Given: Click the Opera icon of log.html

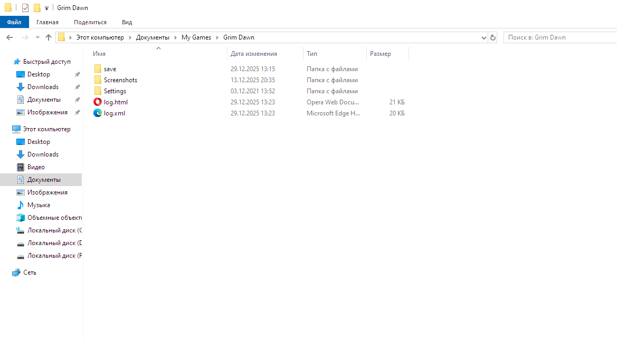Looking at the screenshot, I should [x=98, y=102].
